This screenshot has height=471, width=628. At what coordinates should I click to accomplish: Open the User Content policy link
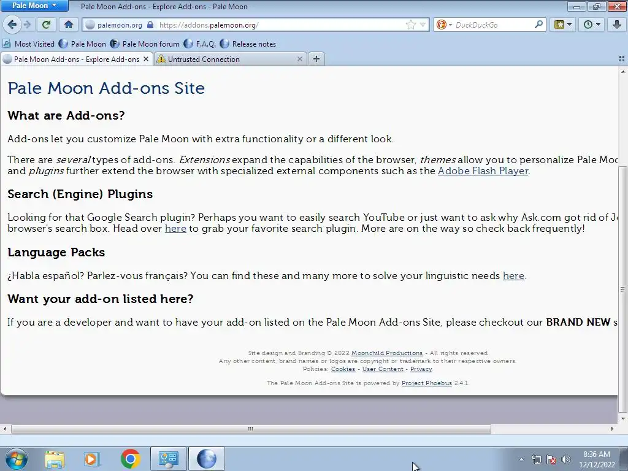[383, 369]
